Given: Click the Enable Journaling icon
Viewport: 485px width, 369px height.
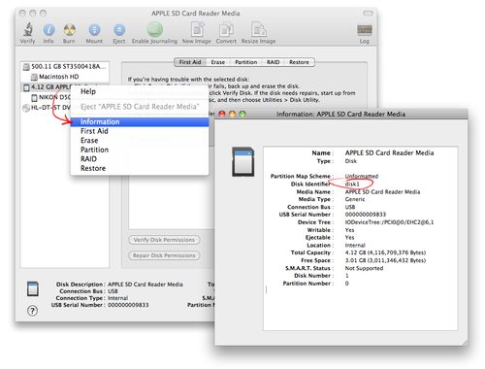Looking at the screenshot, I should [155, 29].
